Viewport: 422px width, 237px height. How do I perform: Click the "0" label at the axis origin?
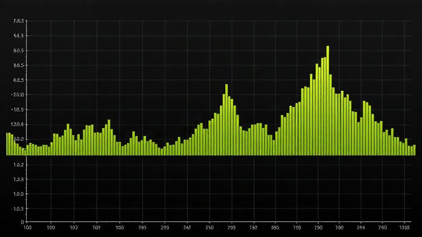22,222
